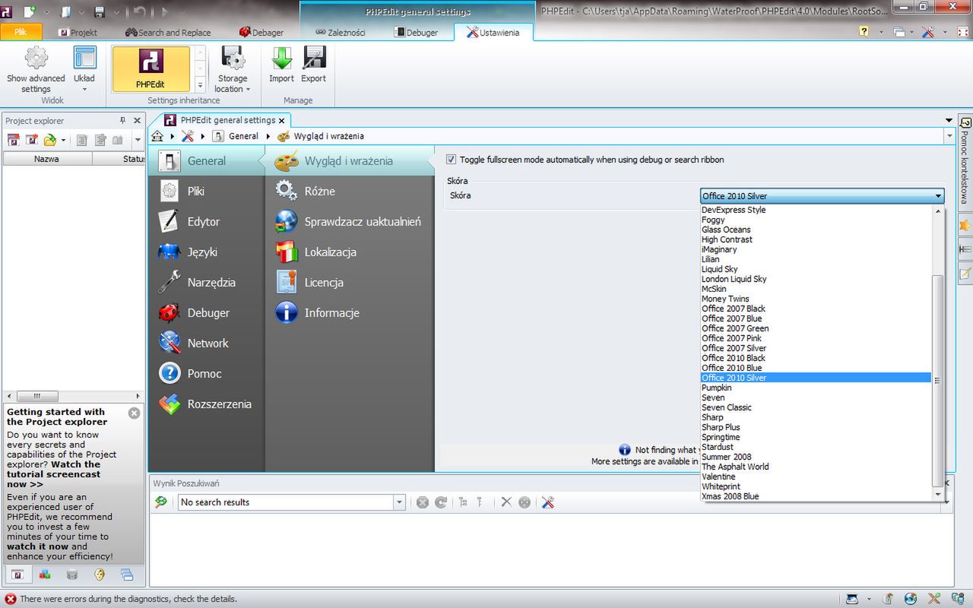Choose Office 2007 Pink skin
The height and width of the screenshot is (608, 973).
[816, 338]
